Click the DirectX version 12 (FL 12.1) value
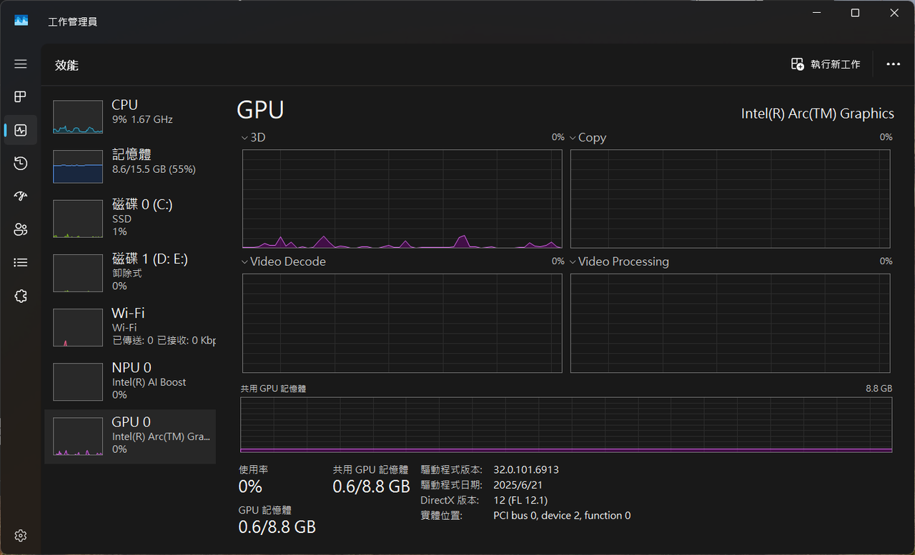Image resolution: width=915 pixels, height=555 pixels. point(520,500)
